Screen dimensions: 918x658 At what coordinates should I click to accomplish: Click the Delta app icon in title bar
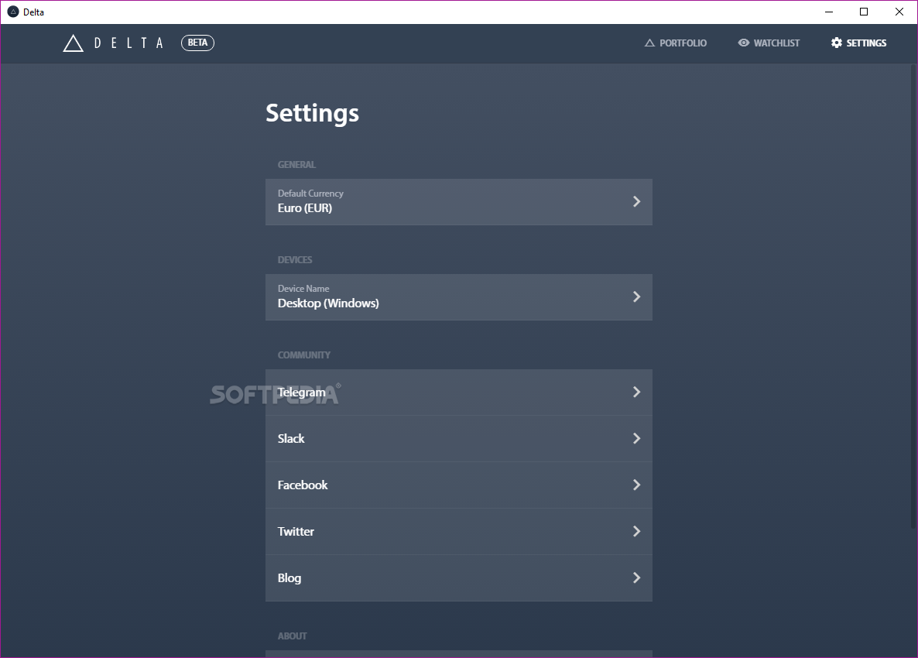13,12
